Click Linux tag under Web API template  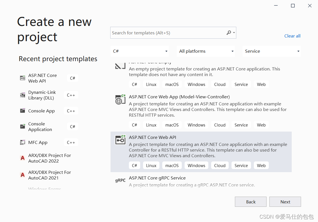[x=151, y=165]
